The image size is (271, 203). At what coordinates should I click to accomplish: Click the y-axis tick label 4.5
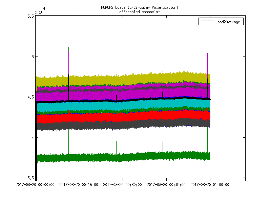click(30, 97)
